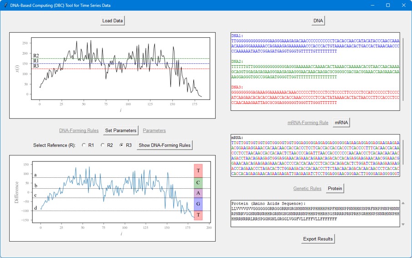Image resolution: width=412 pixels, height=258 pixels.
Task: Click the feather app icon in title bar
Action: [x=5, y=5]
